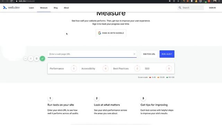Click the web page URL field
The width and height of the screenshot is (222, 125).
tap(92, 54)
